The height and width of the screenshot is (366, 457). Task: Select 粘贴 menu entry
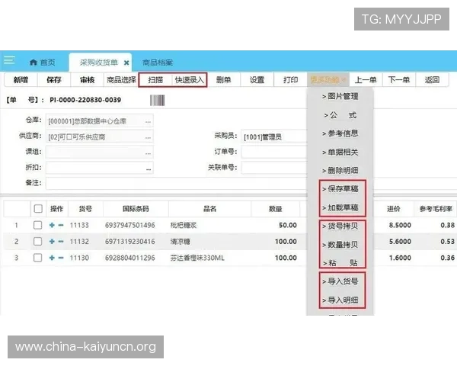click(340, 263)
